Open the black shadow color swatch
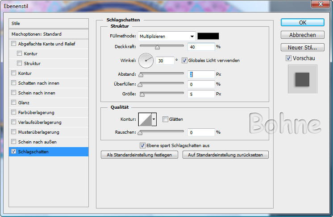Viewport: 333px width, 217px height. 208,36
